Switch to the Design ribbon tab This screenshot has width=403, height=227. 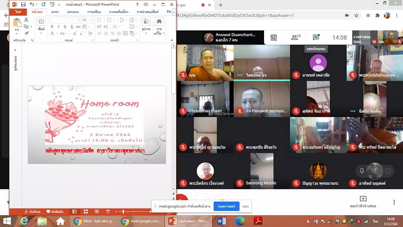click(73, 12)
